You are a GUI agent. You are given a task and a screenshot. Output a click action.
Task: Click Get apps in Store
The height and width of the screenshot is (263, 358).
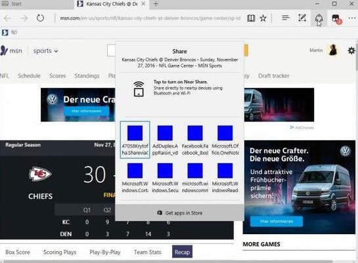(180, 213)
